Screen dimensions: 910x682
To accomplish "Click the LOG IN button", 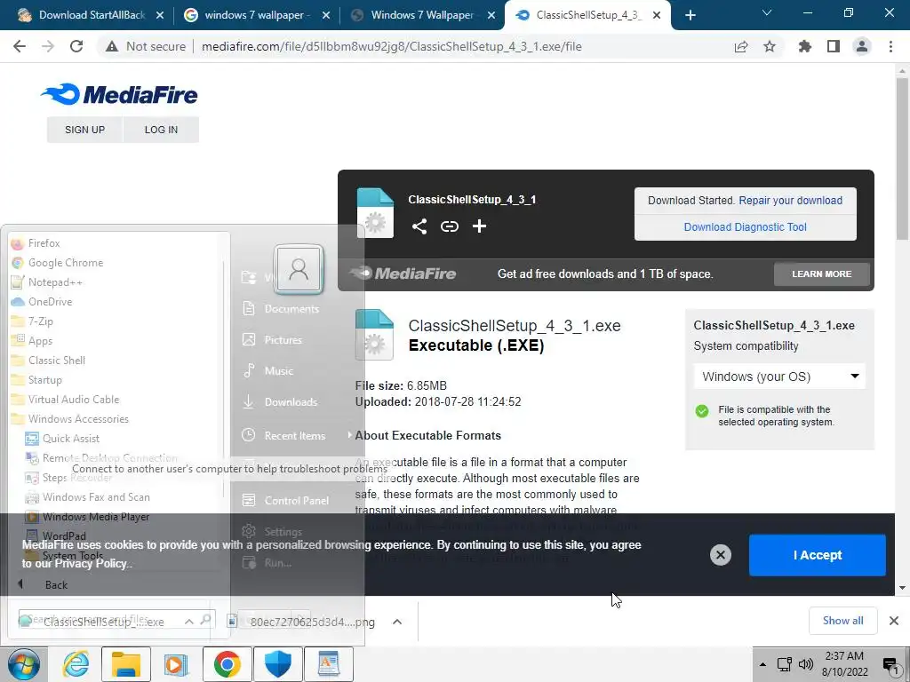I will (161, 130).
